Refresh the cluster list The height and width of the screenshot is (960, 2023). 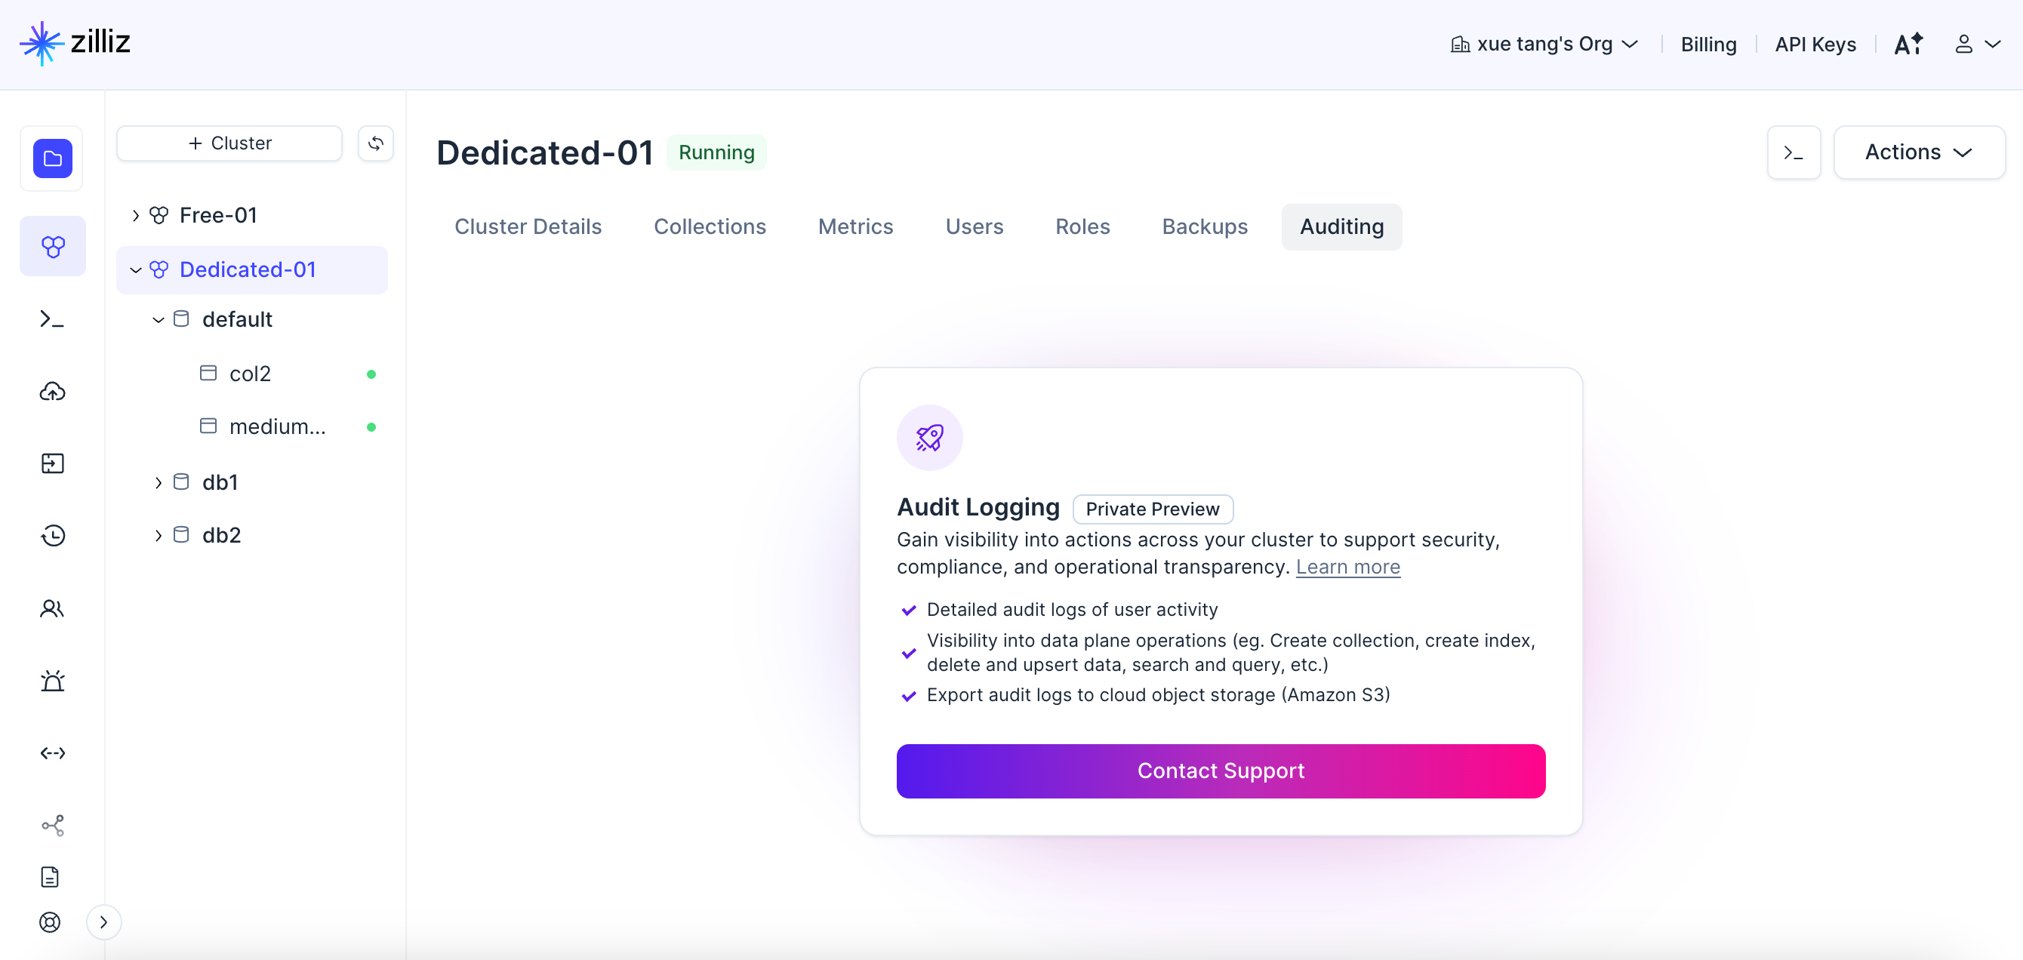click(x=375, y=143)
